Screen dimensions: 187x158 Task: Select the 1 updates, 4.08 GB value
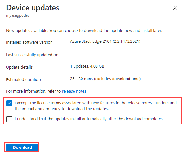pyautogui.click(x=87, y=66)
